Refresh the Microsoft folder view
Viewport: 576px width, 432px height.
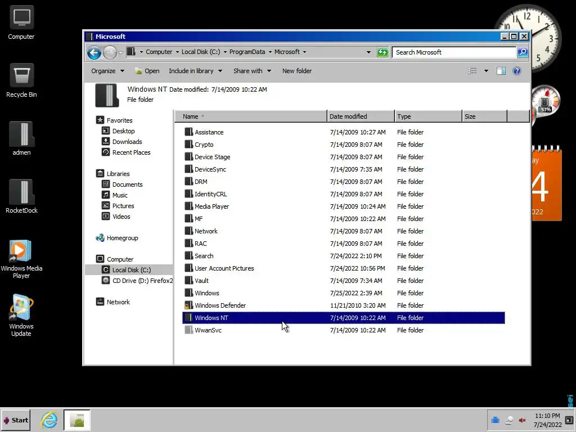(382, 52)
